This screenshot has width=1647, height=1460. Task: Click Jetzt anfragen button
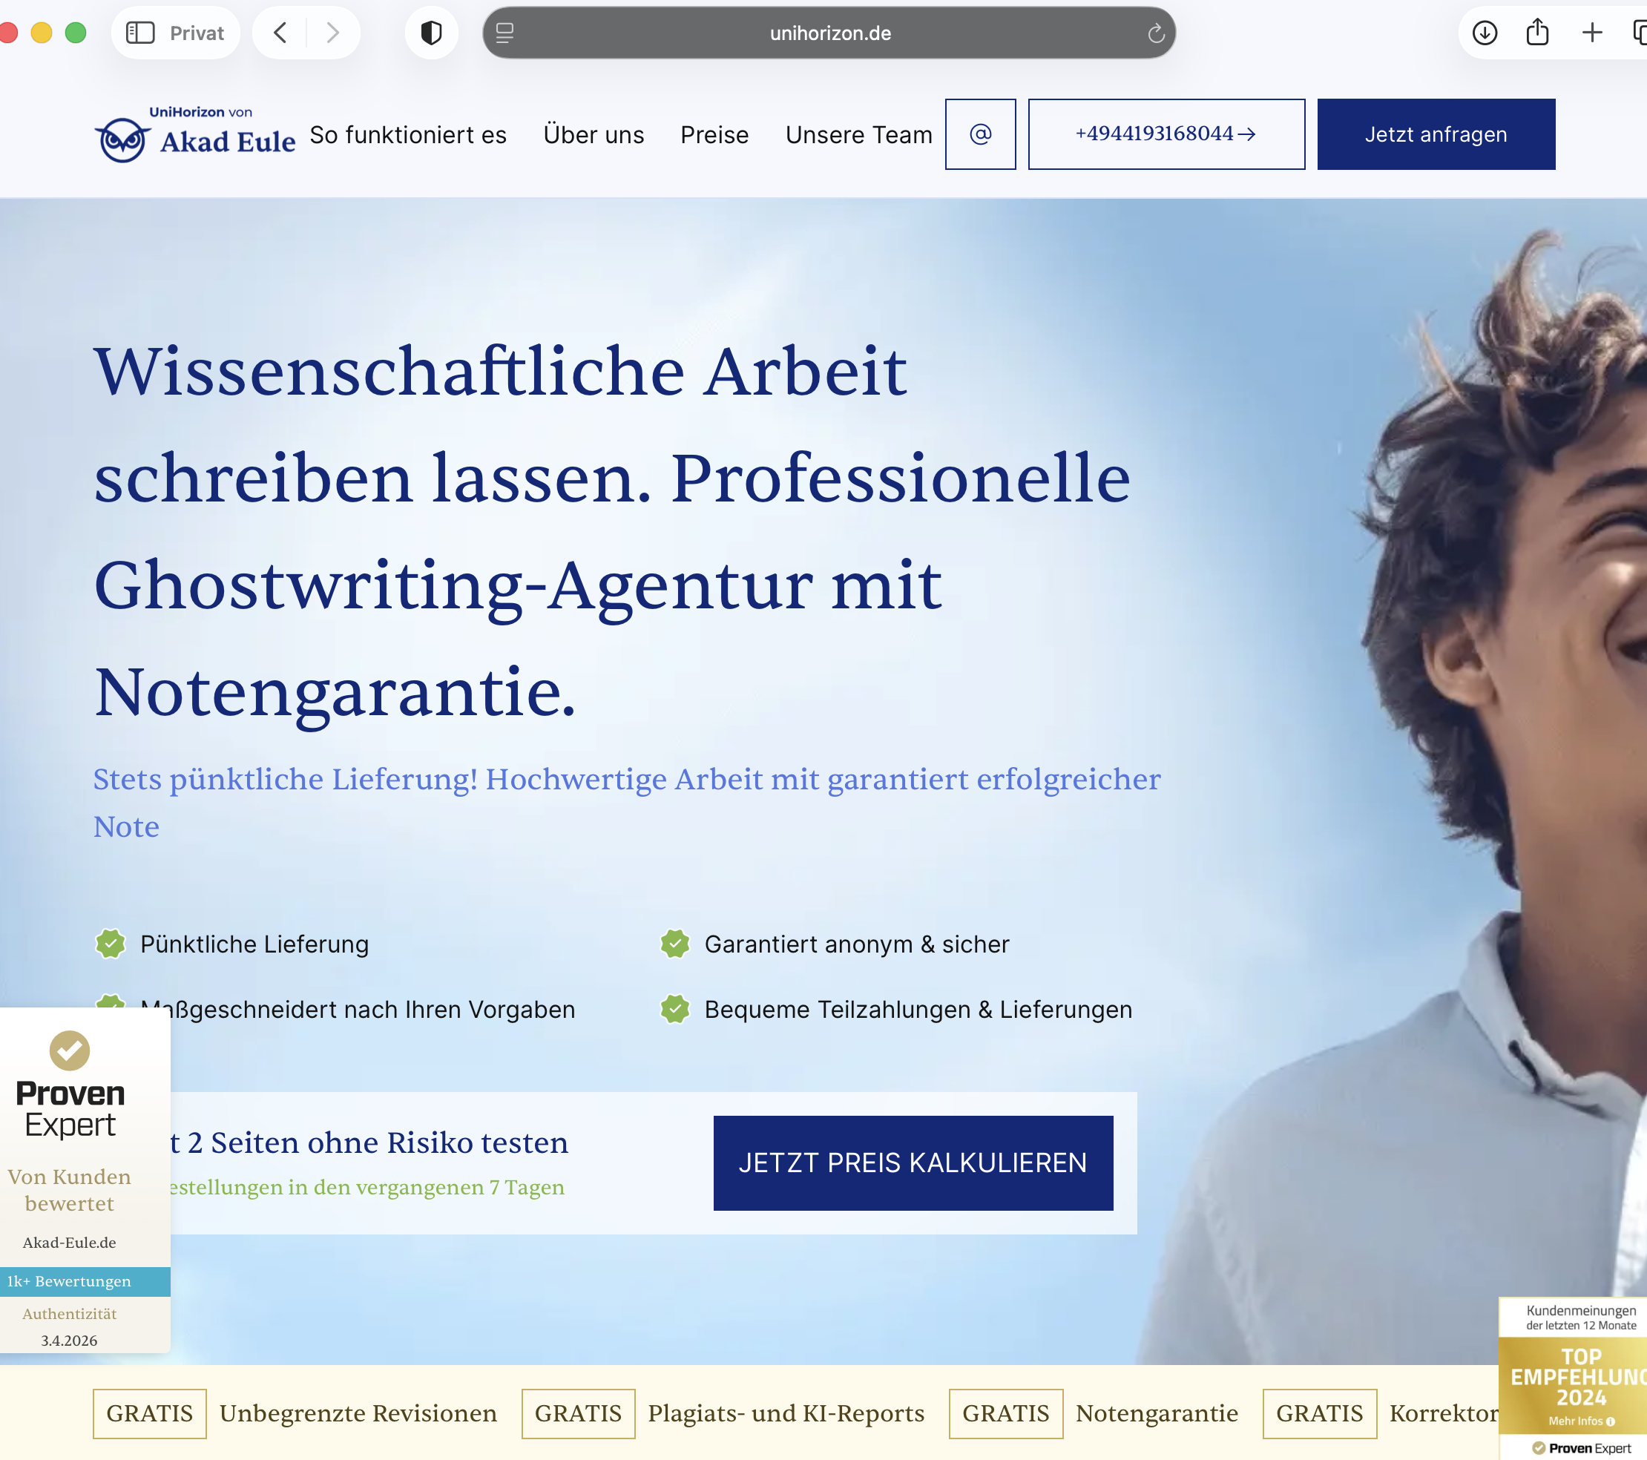[1436, 134]
